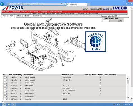Open the E-LEARNING icon
The image size is (133, 106).
point(100,9)
